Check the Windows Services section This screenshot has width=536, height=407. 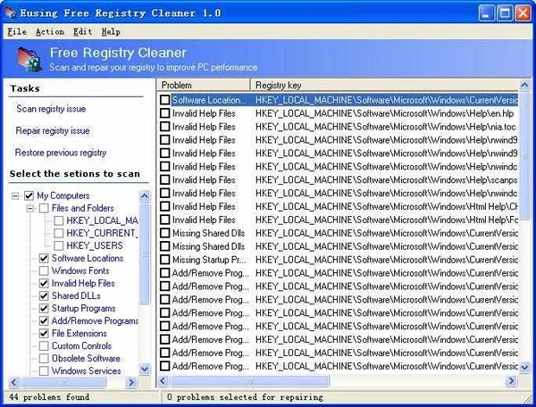[x=44, y=370]
